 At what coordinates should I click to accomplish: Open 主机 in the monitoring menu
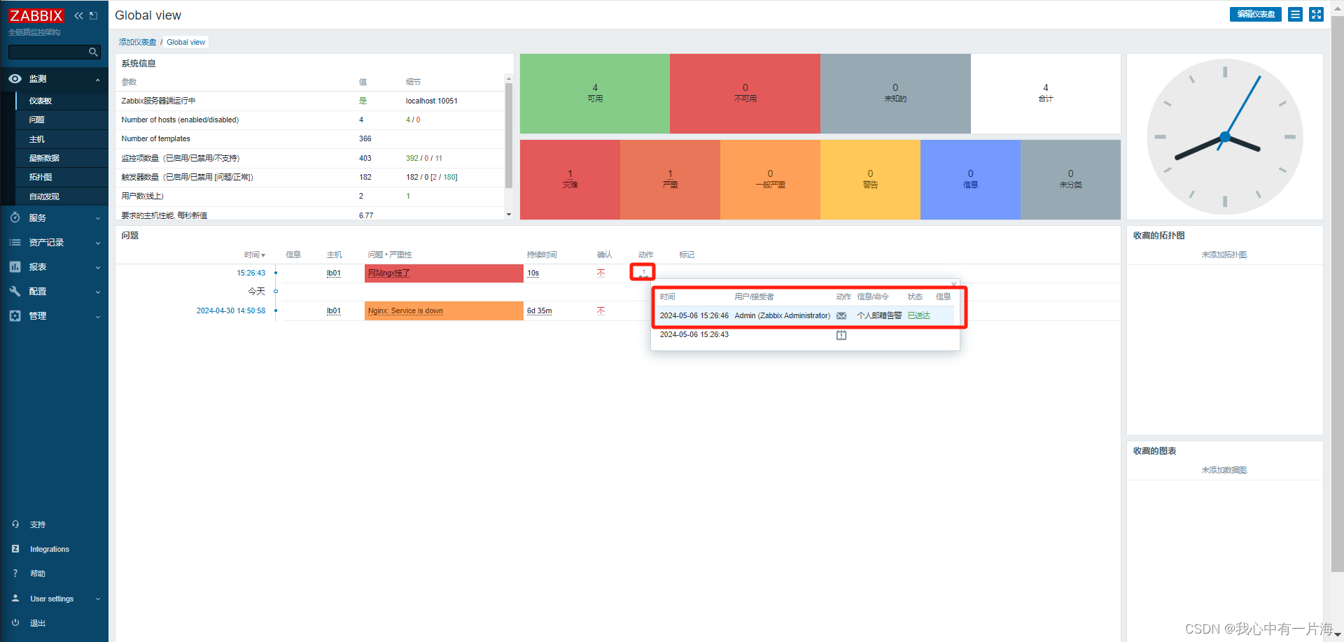(36, 139)
